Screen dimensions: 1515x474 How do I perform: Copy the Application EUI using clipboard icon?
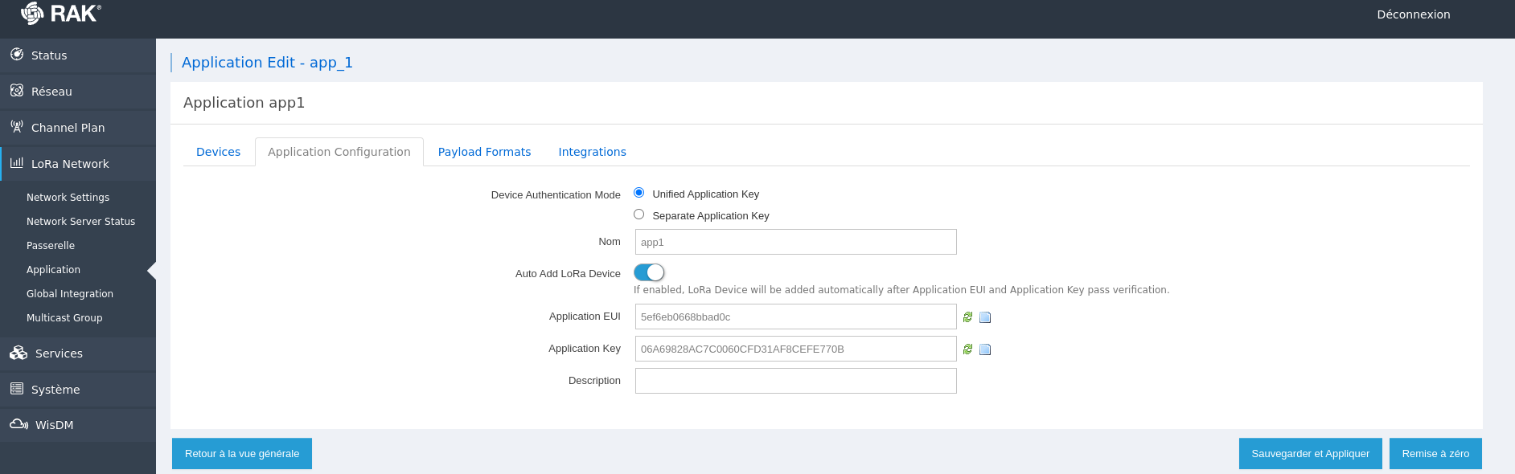(985, 317)
